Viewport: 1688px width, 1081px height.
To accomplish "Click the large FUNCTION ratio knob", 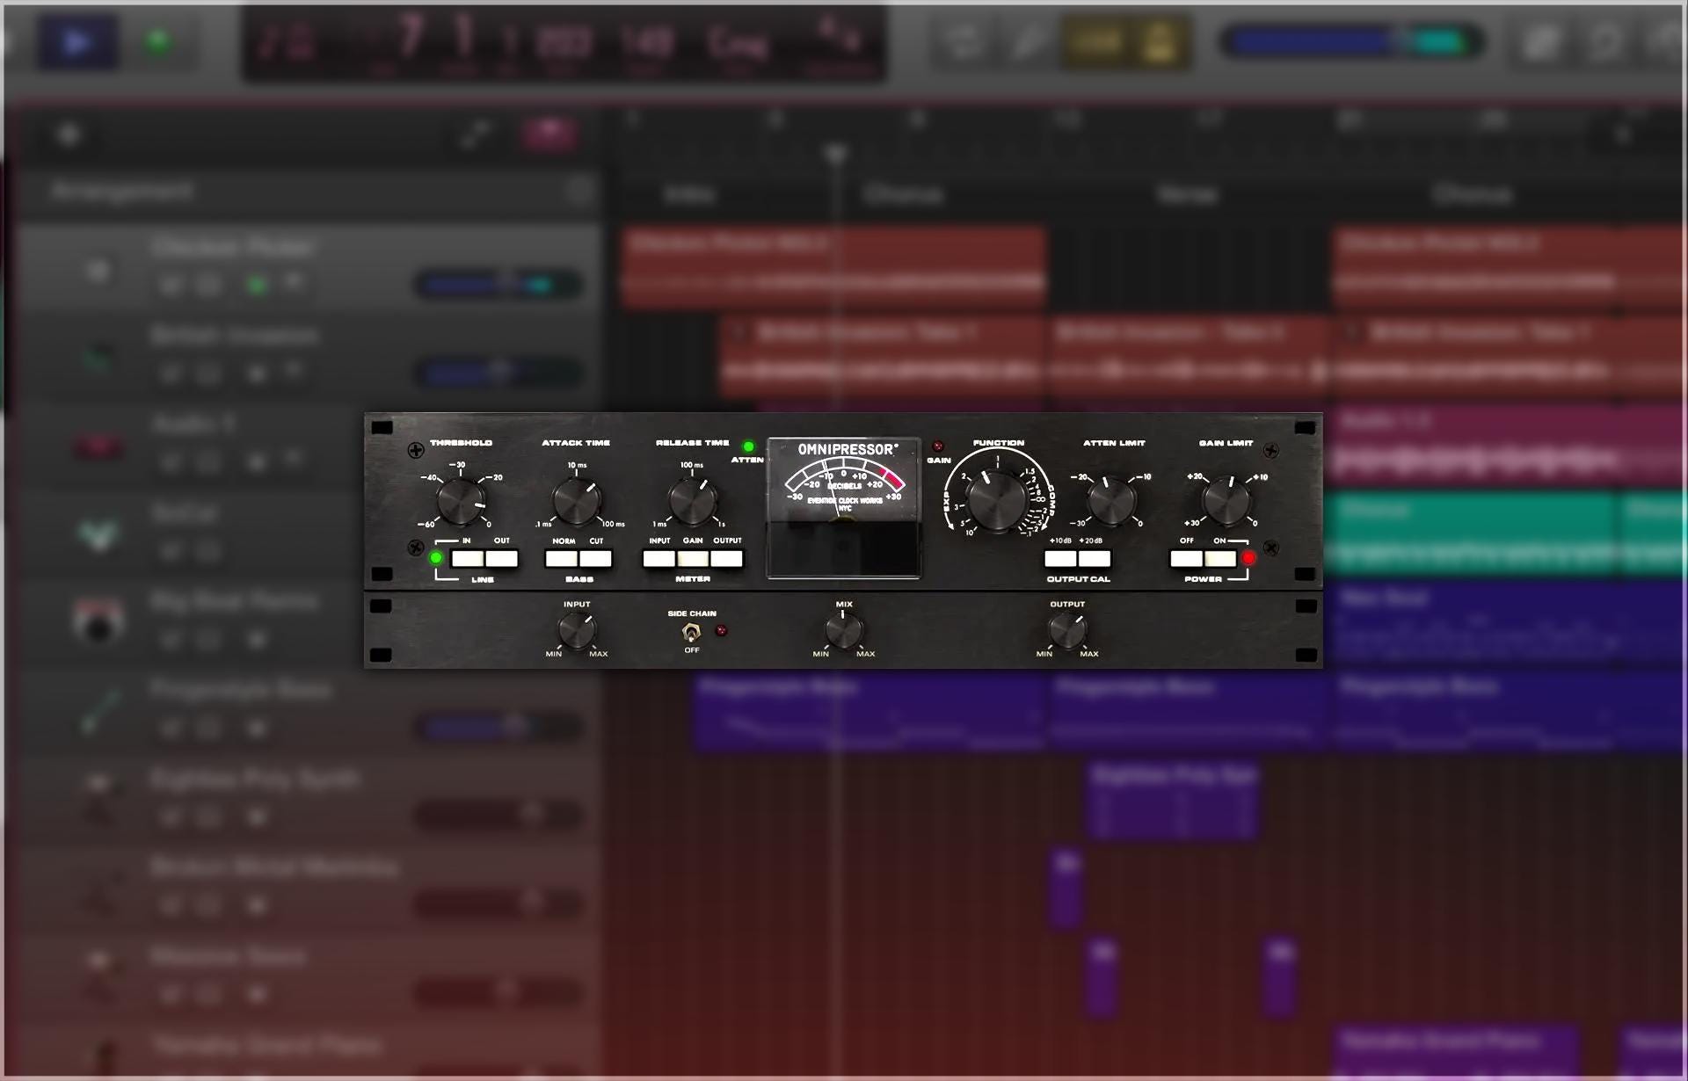I will pyautogui.click(x=997, y=499).
